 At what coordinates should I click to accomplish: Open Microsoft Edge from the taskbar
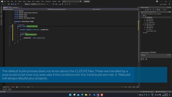[x=82, y=95]
